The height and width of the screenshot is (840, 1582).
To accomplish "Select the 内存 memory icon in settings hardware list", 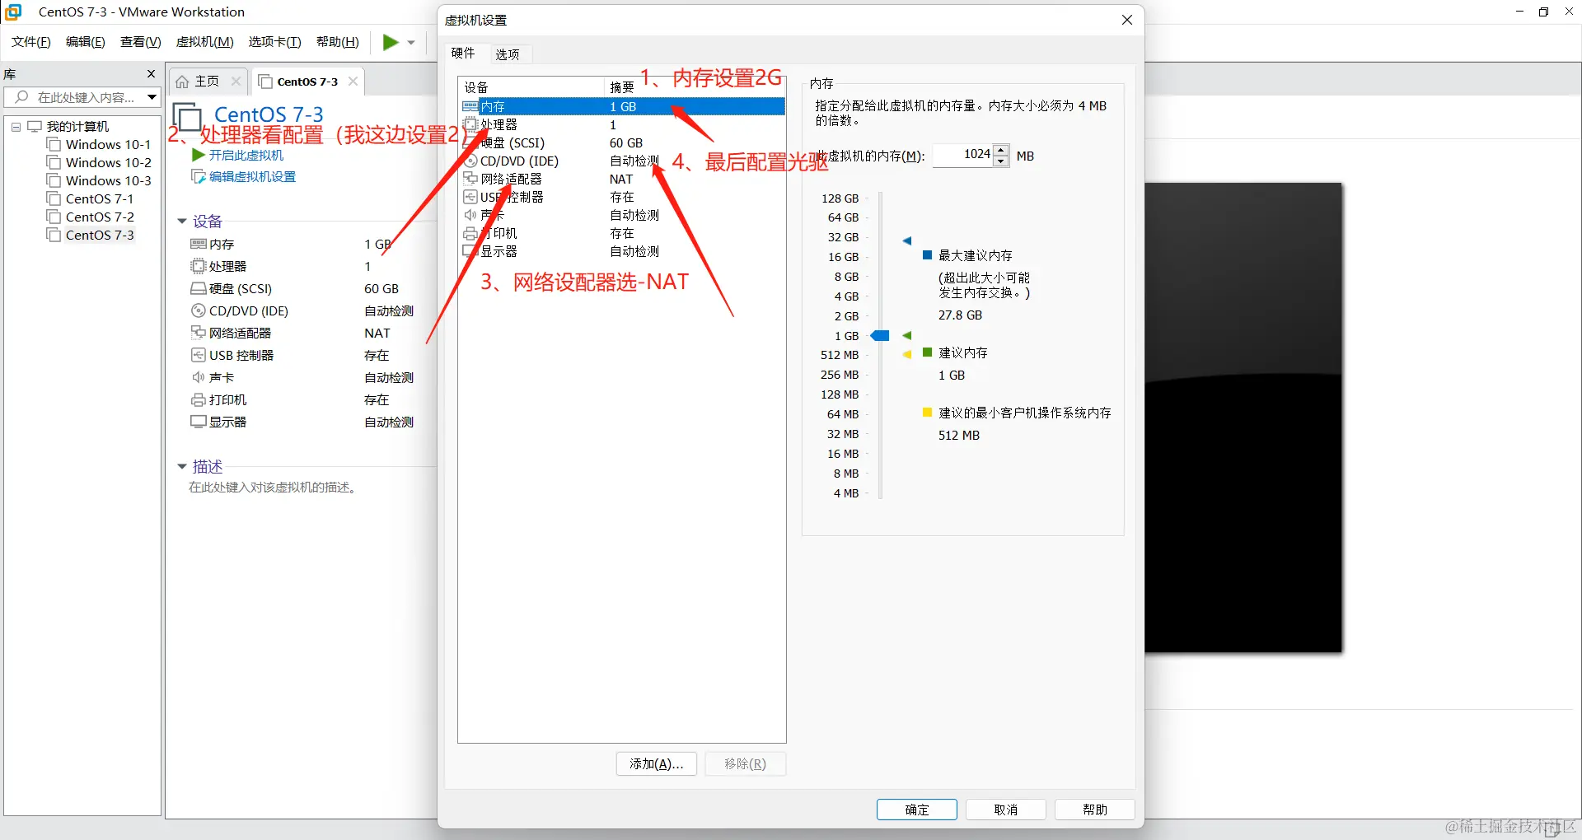I will (x=470, y=106).
